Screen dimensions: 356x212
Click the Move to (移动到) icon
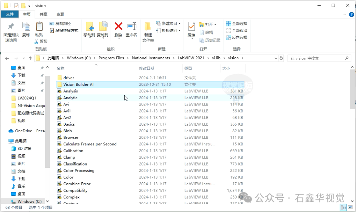click(90, 27)
